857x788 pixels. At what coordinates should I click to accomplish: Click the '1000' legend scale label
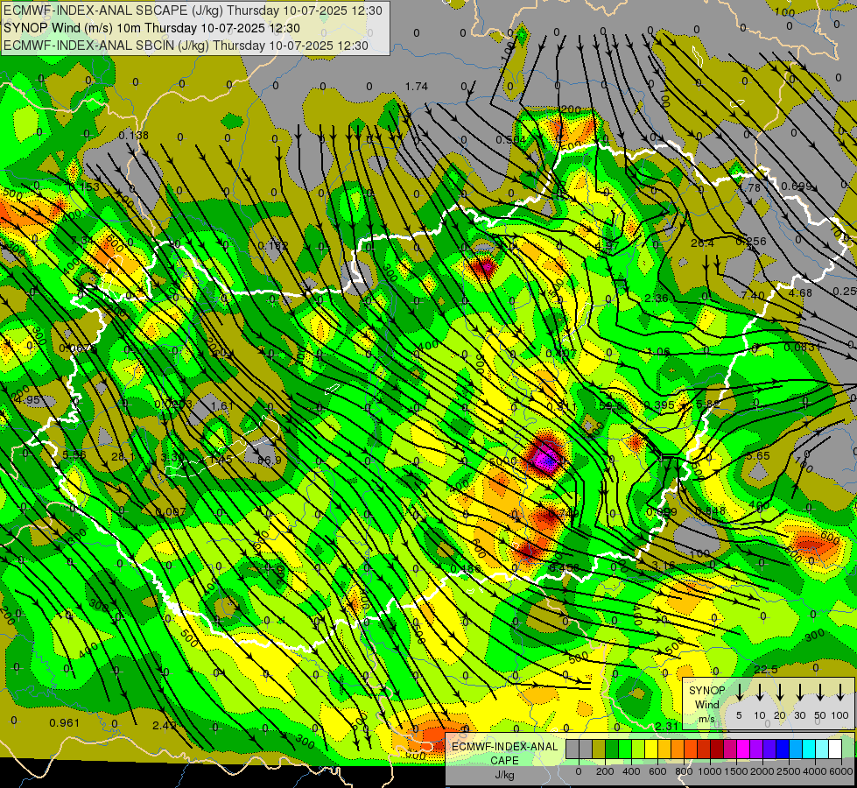pyautogui.click(x=710, y=771)
